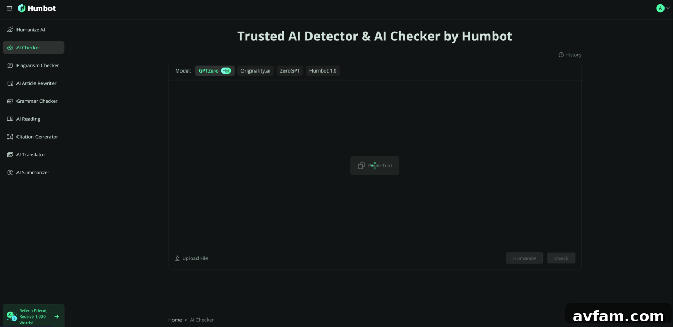Click the Plagiarism Checker sidebar icon
The height and width of the screenshot is (327, 673).
click(x=10, y=65)
